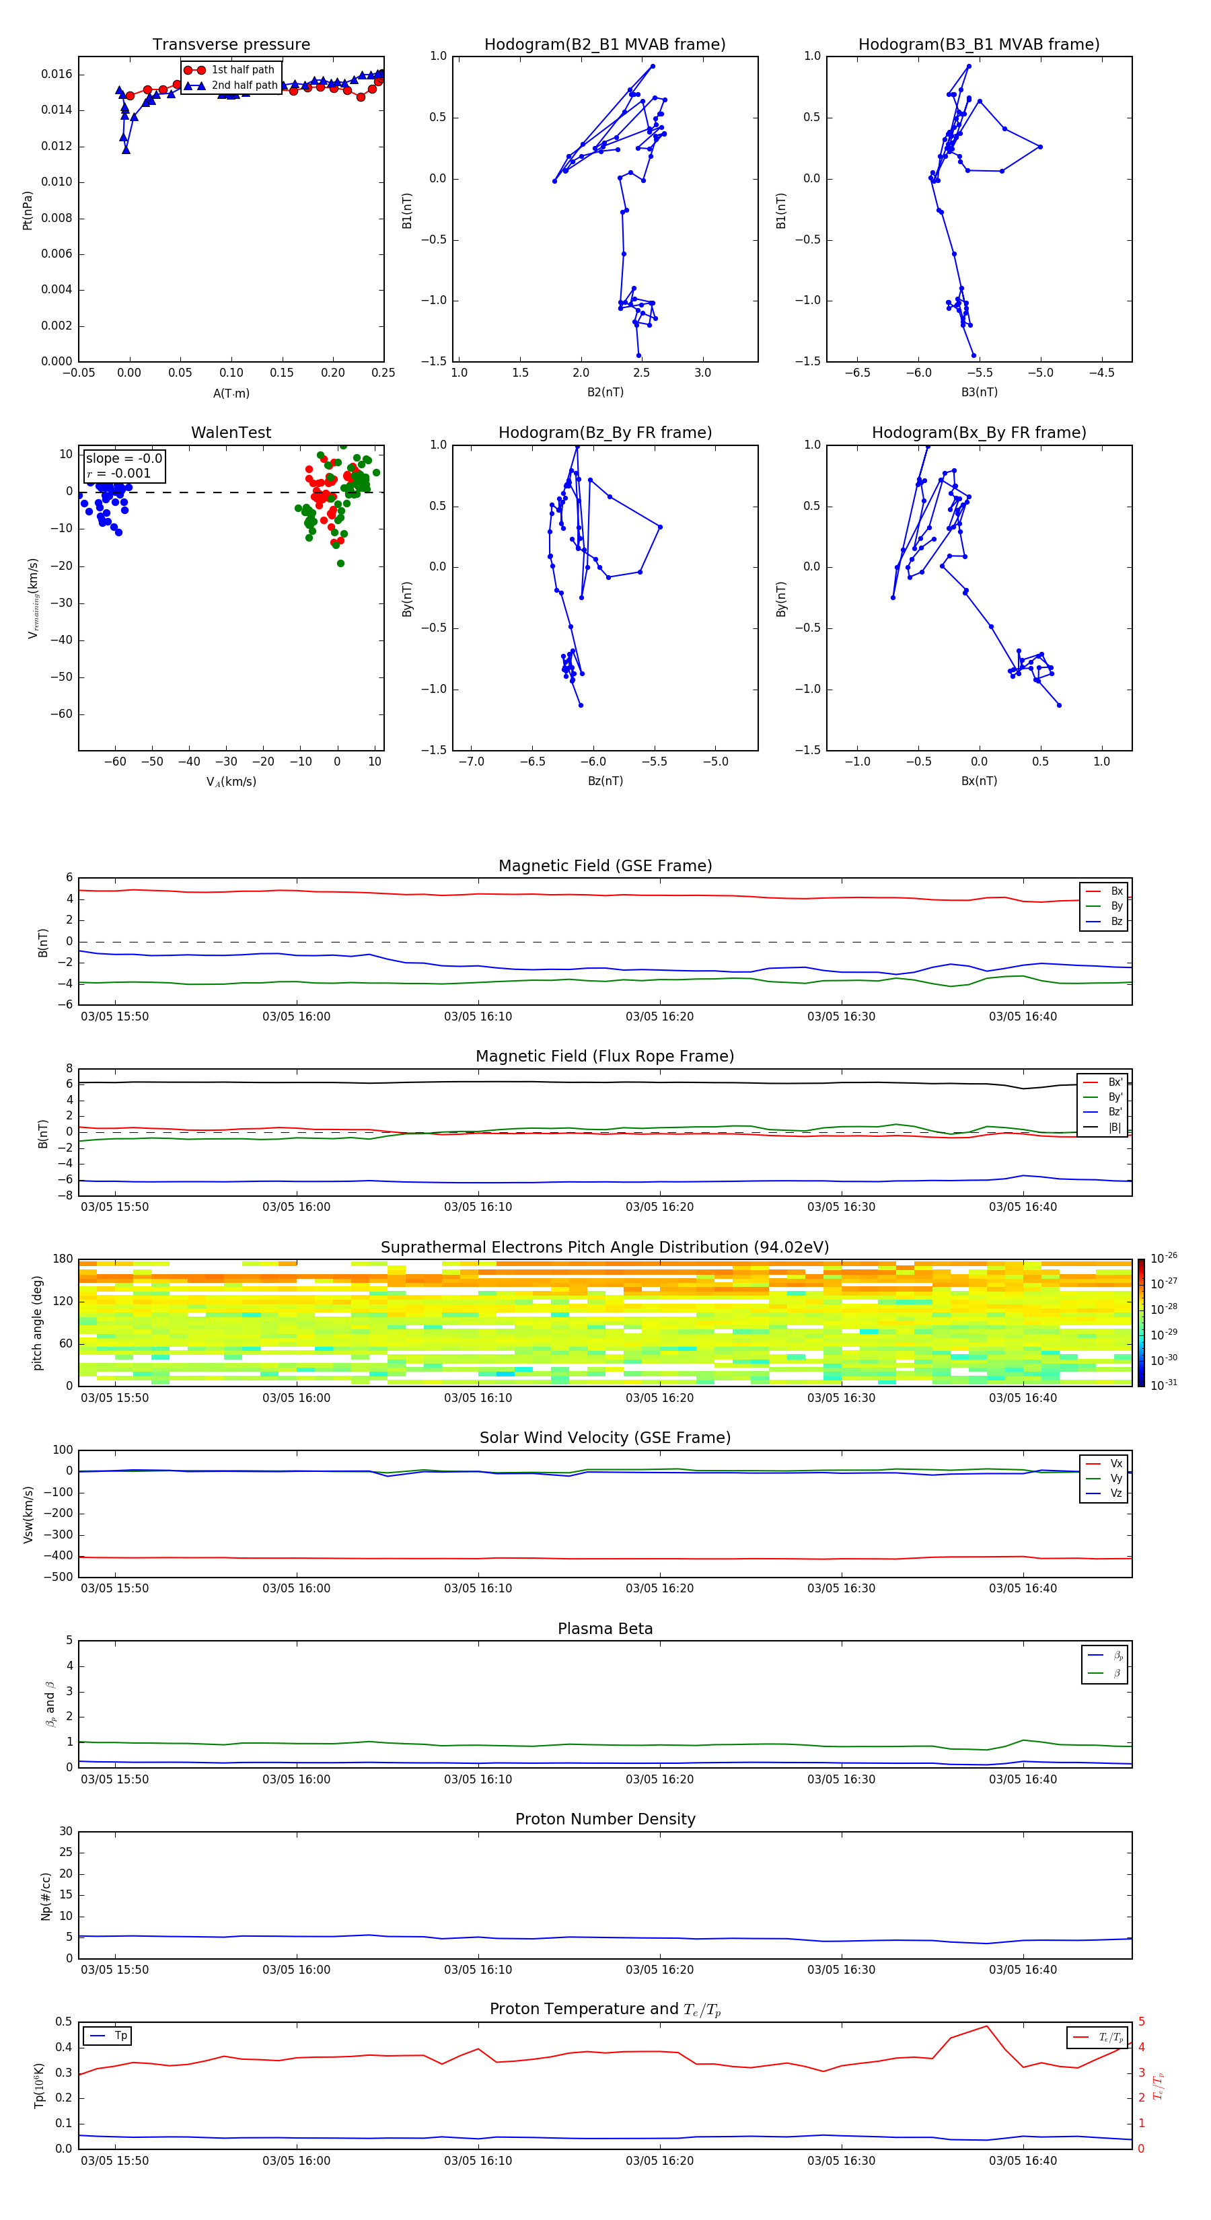
Task: Click the Hodogram(B2_B1 MVAB frame) title
Action: (x=605, y=45)
